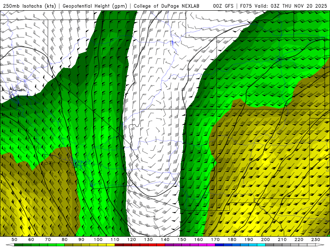The image size is (330, 247).
Task: Click the '230' label on the color scale
Action: [316, 240]
